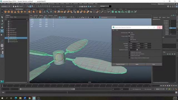
Task: Toggle the highlighted select-by-object-type icon
Action: [30, 6]
